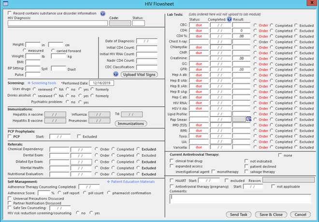Select Order radio for CBC lab test
Viewport: 319px width, 222px height.
[x=255, y=25]
